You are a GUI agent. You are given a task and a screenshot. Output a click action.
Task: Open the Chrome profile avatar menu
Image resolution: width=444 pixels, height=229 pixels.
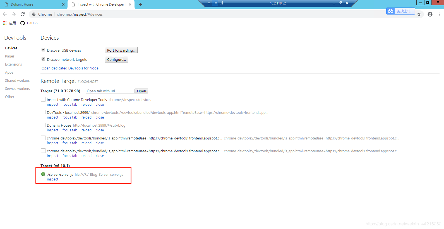pyautogui.click(x=430, y=14)
